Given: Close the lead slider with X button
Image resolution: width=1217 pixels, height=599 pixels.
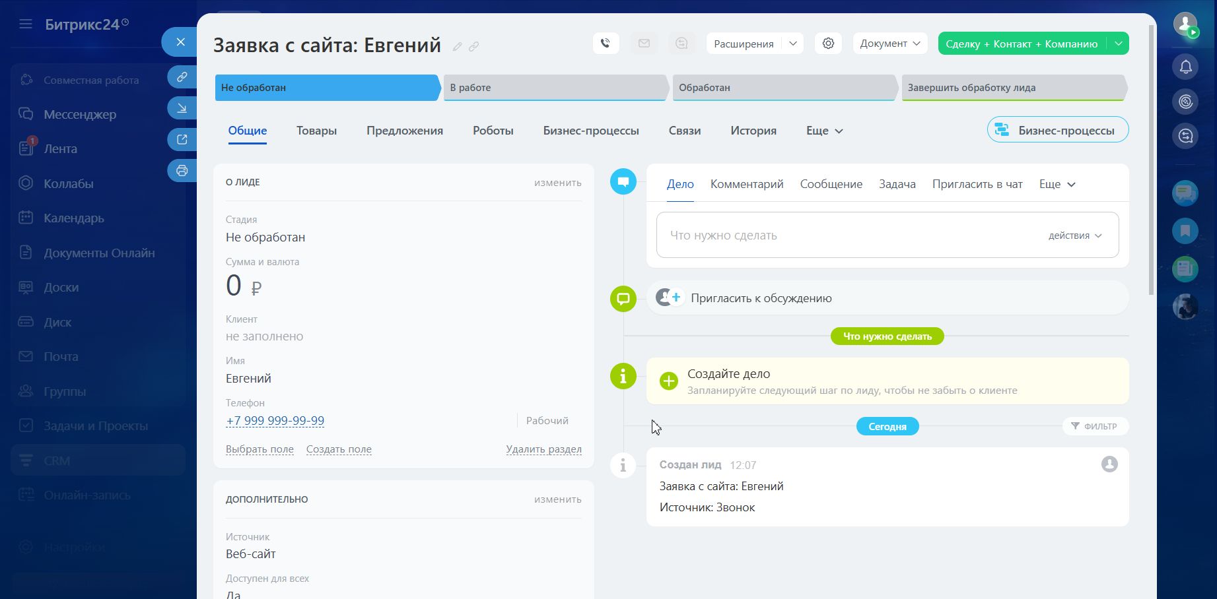Looking at the screenshot, I should 180,42.
